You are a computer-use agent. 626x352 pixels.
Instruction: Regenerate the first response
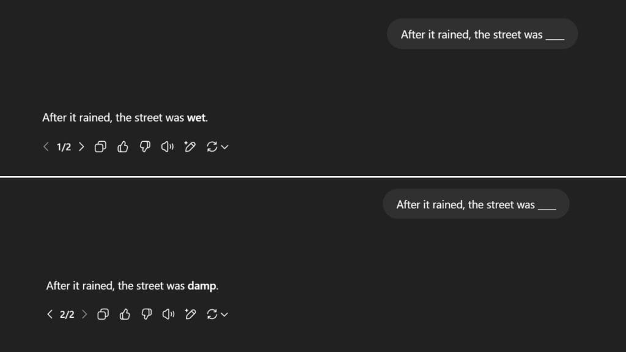pos(212,147)
